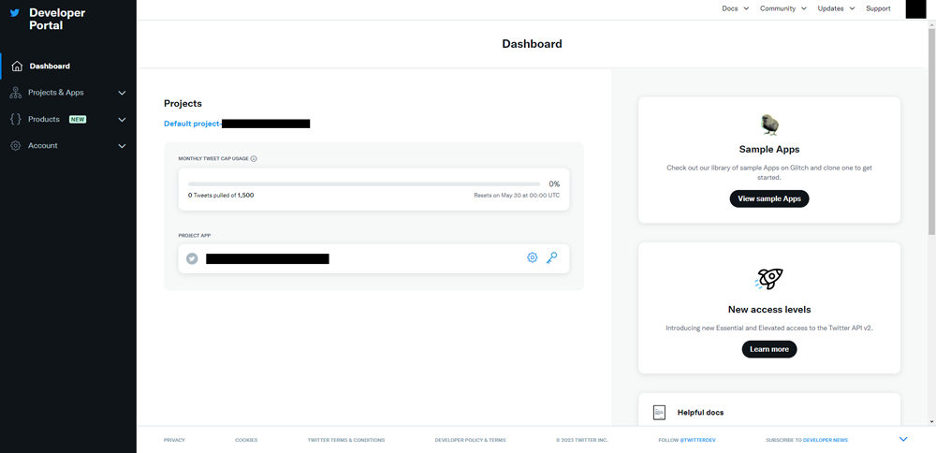Click the Developer Portal title text
This screenshot has height=453, width=936.
(57, 19)
